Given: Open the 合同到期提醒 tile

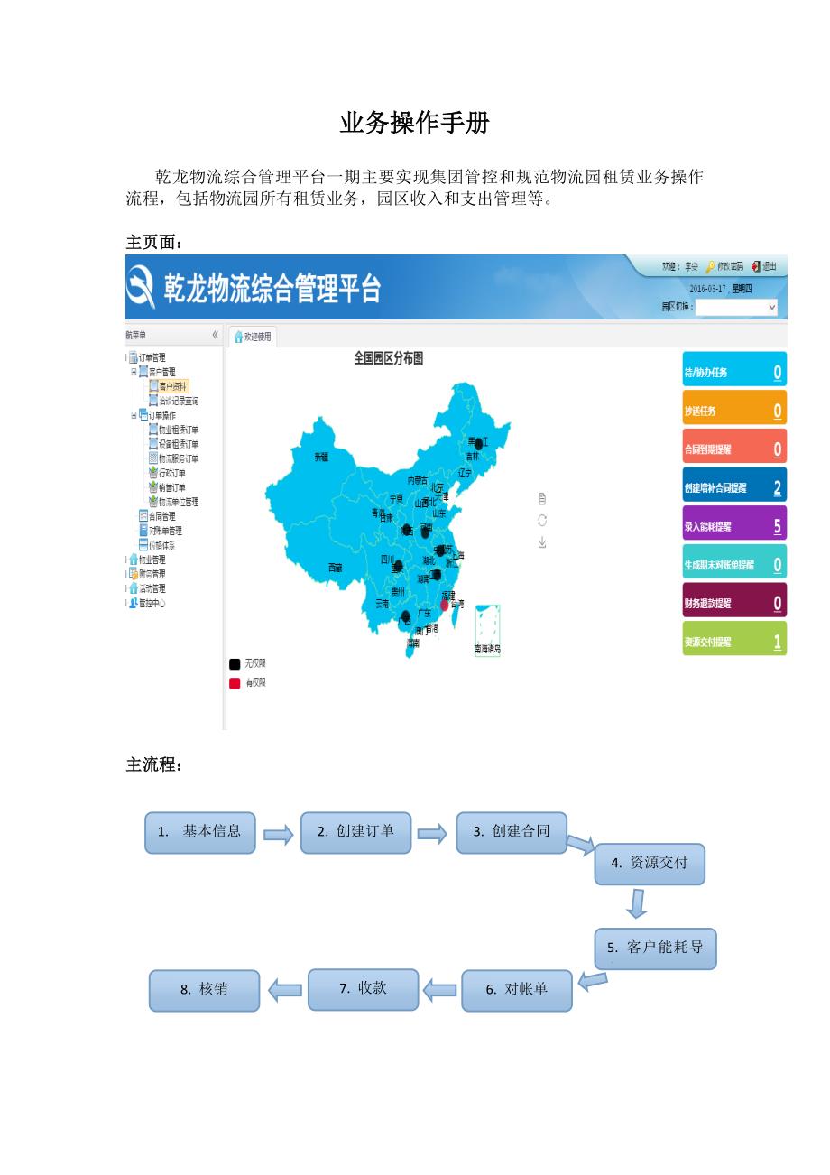Looking at the screenshot, I should coord(734,446).
